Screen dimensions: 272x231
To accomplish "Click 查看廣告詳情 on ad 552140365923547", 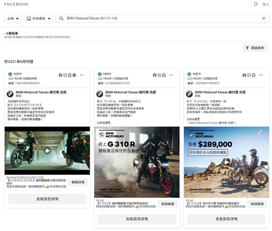I will click(47, 199).
